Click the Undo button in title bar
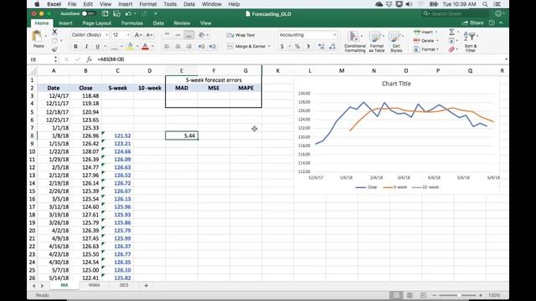This screenshot has height=301, width=536. tap(128, 13)
